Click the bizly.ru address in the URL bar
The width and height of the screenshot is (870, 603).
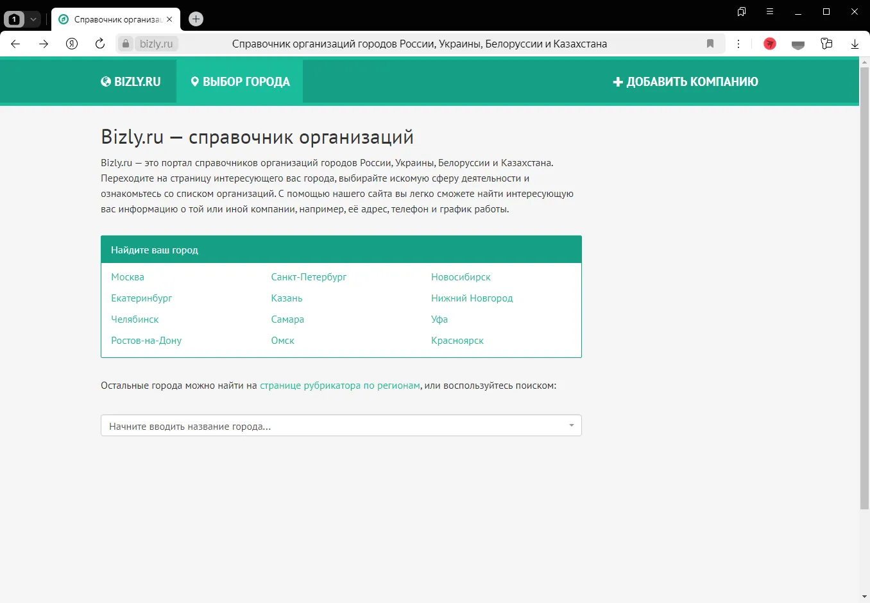pos(157,44)
